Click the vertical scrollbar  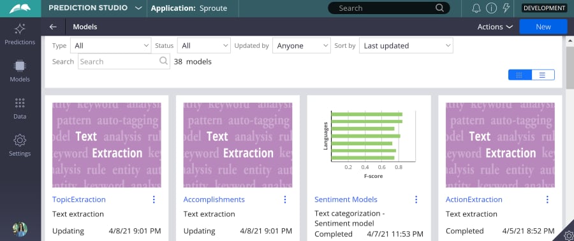[x=570, y=68]
